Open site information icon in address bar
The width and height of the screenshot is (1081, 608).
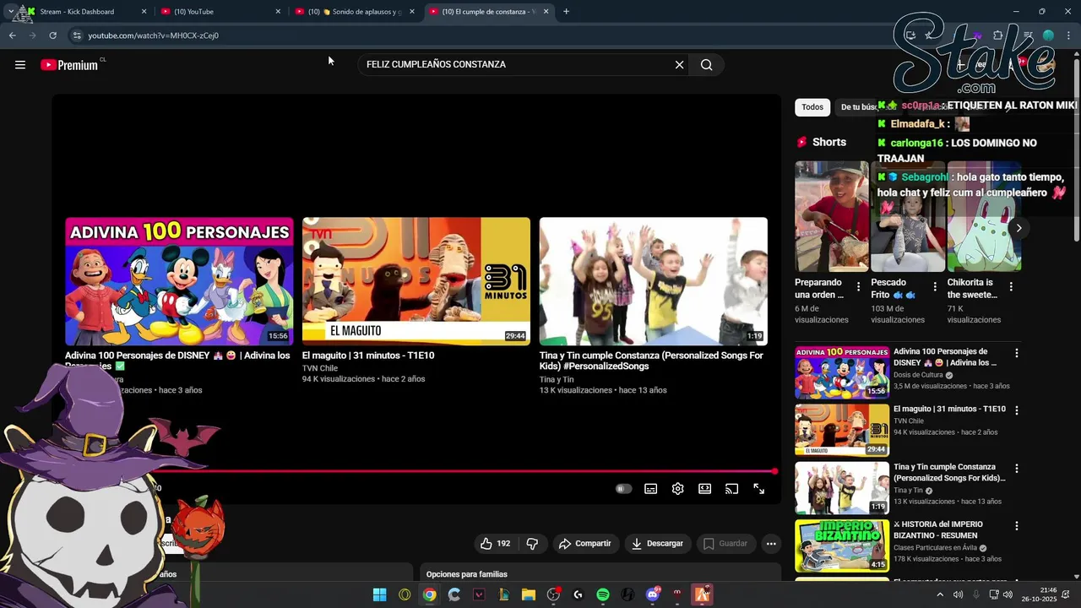tap(77, 35)
